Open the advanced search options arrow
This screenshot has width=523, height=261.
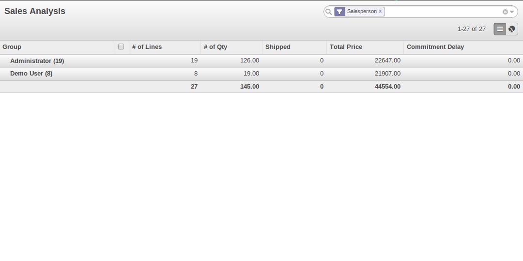pos(512,12)
